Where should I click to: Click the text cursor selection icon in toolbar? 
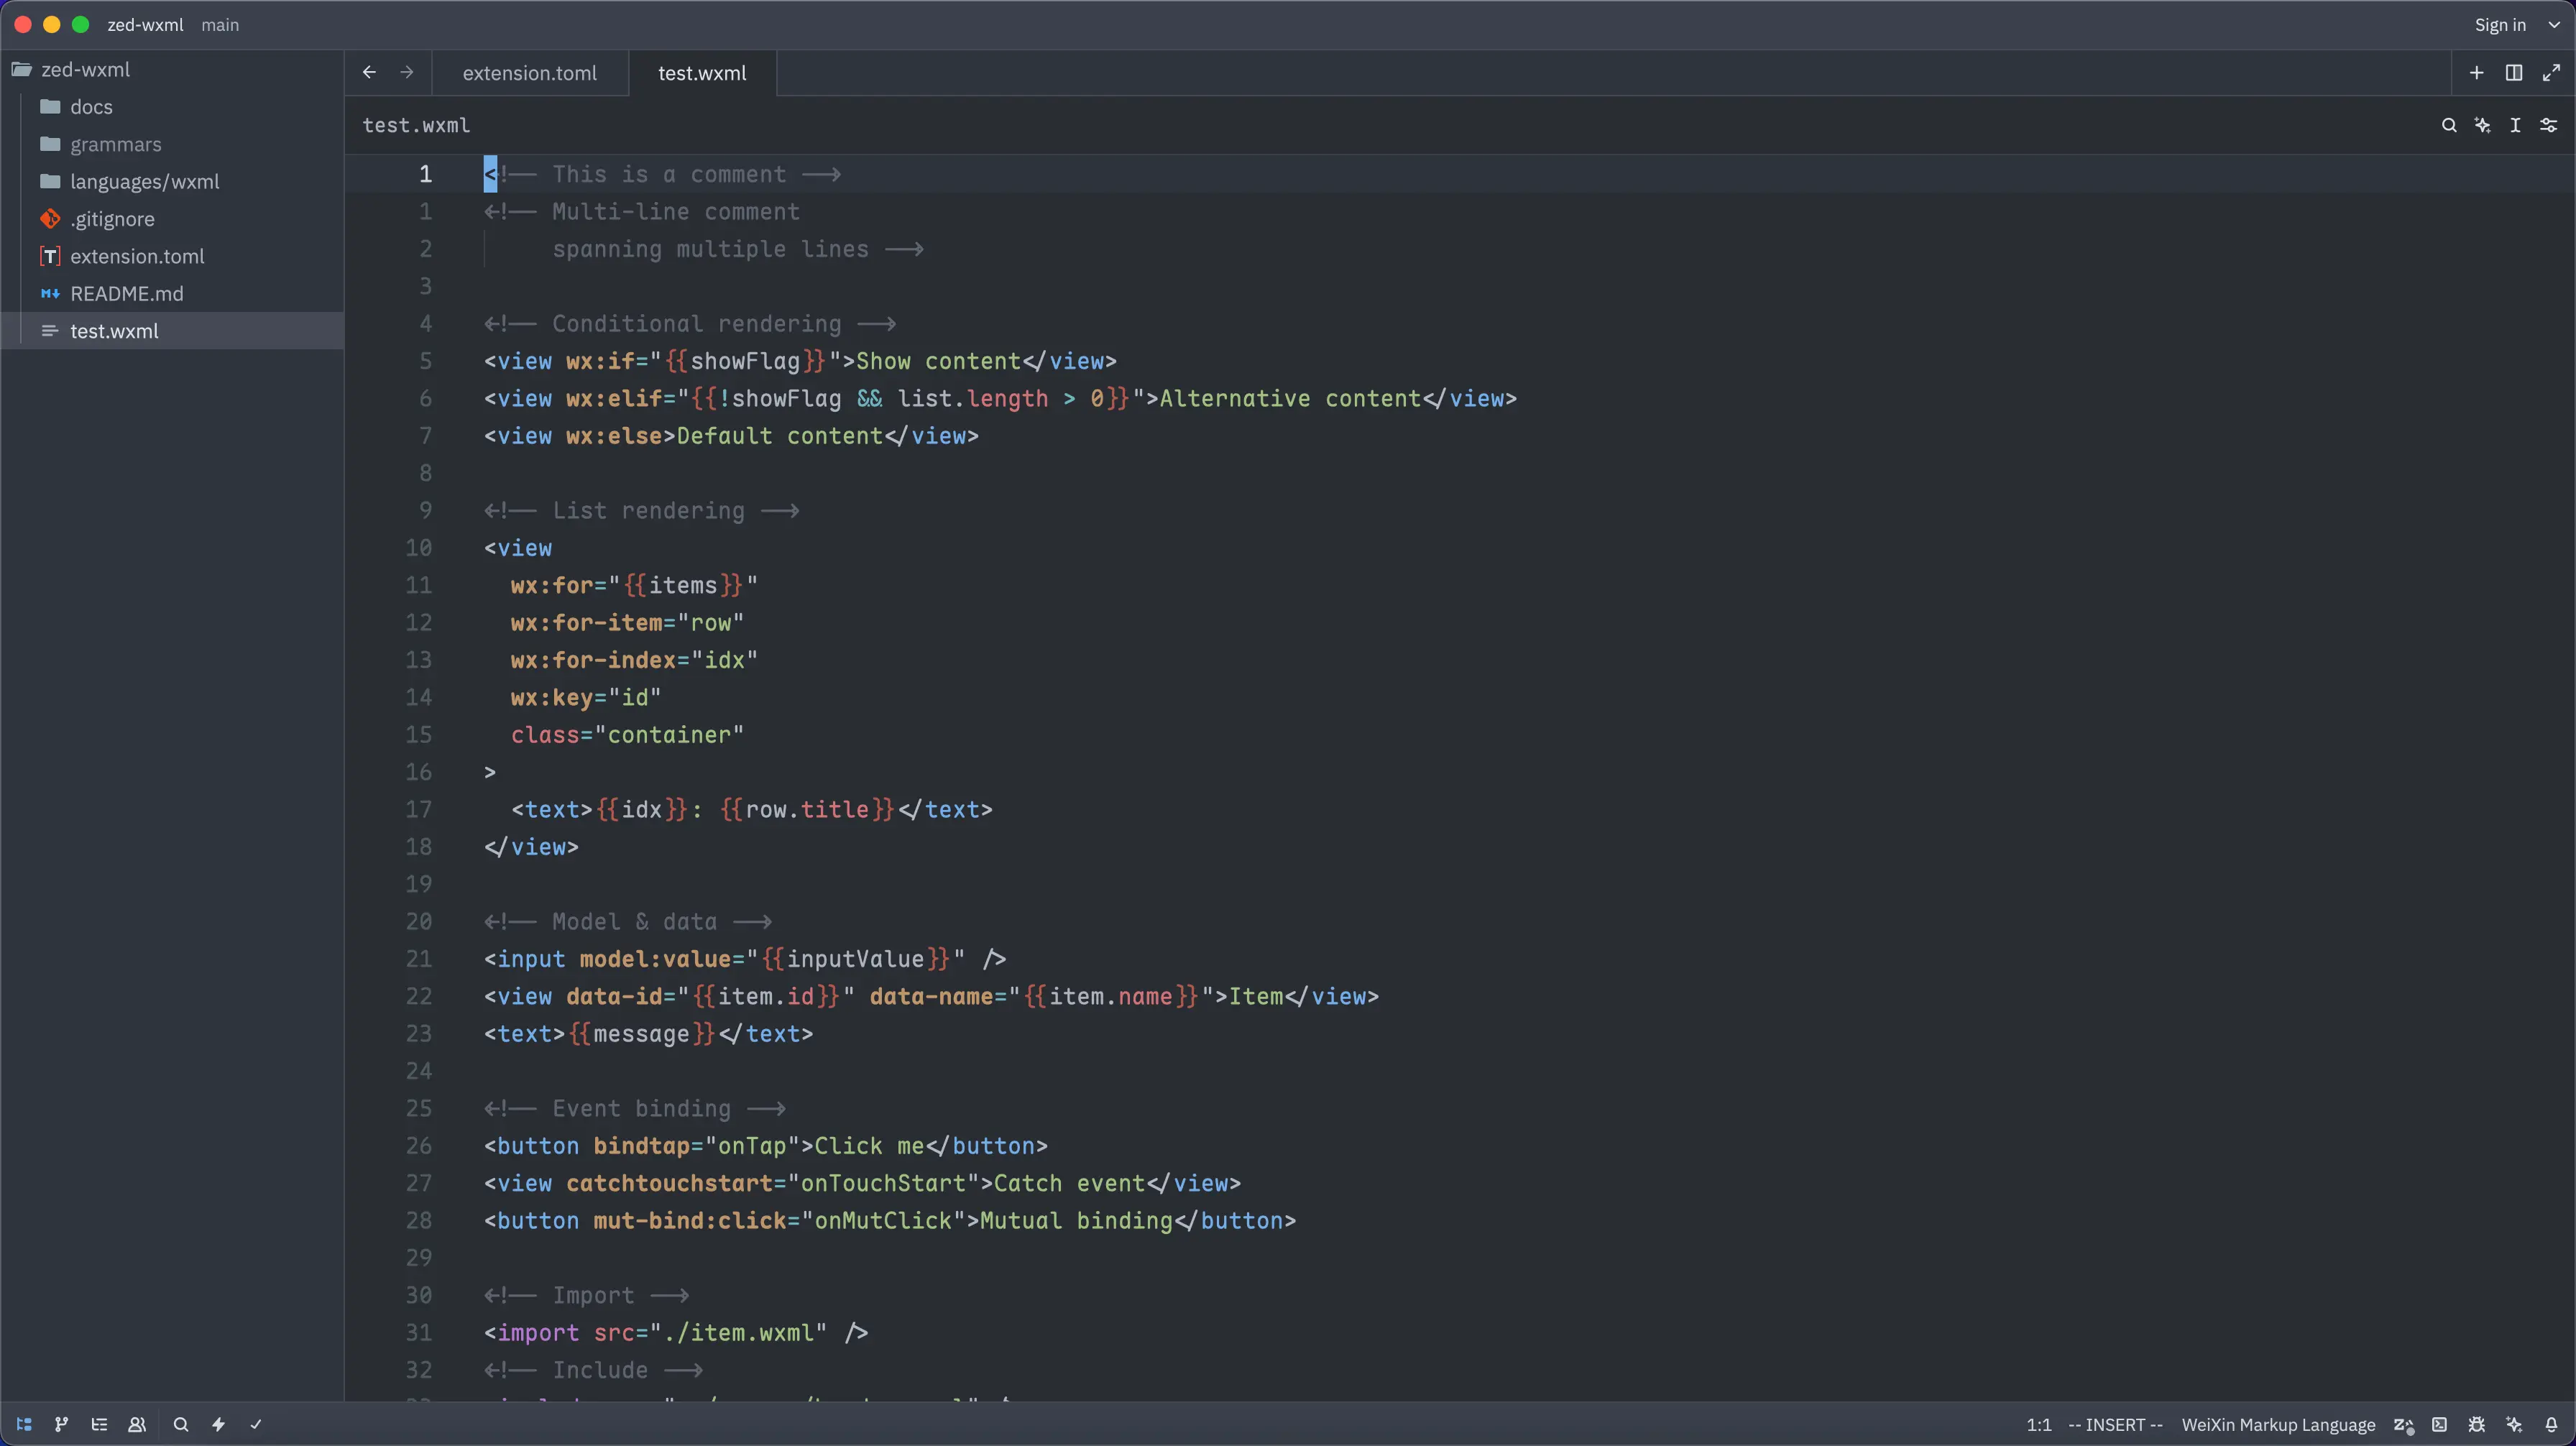pyautogui.click(x=2515, y=125)
